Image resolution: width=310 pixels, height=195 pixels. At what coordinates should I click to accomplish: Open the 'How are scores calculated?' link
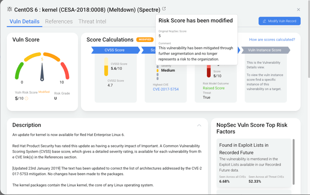click(272, 40)
